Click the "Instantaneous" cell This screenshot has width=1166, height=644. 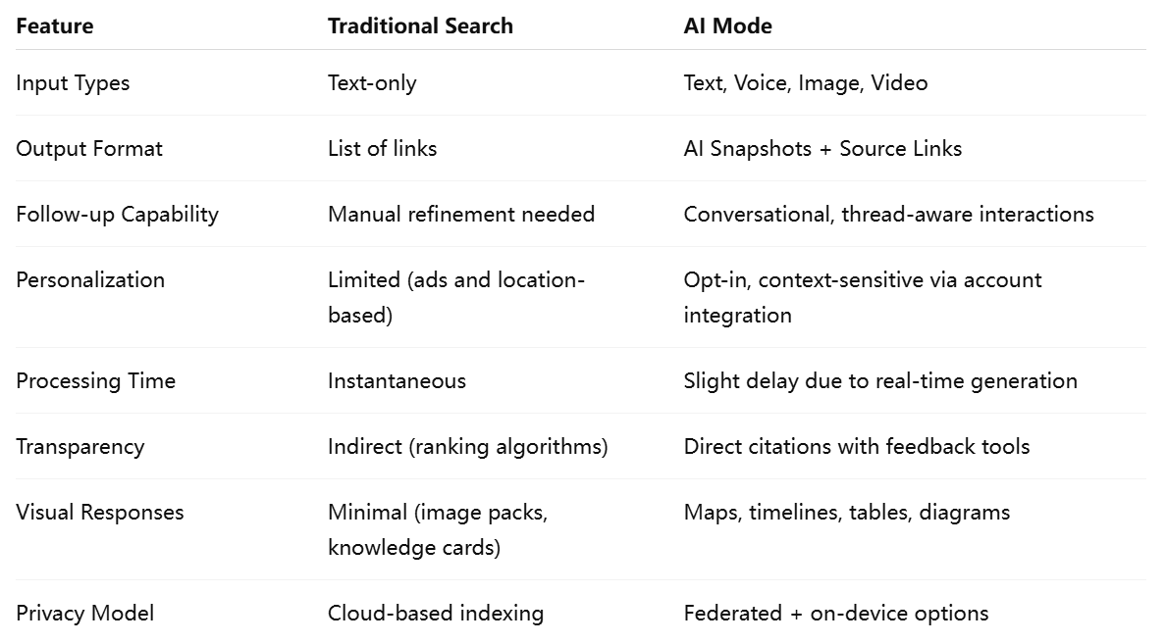(397, 381)
